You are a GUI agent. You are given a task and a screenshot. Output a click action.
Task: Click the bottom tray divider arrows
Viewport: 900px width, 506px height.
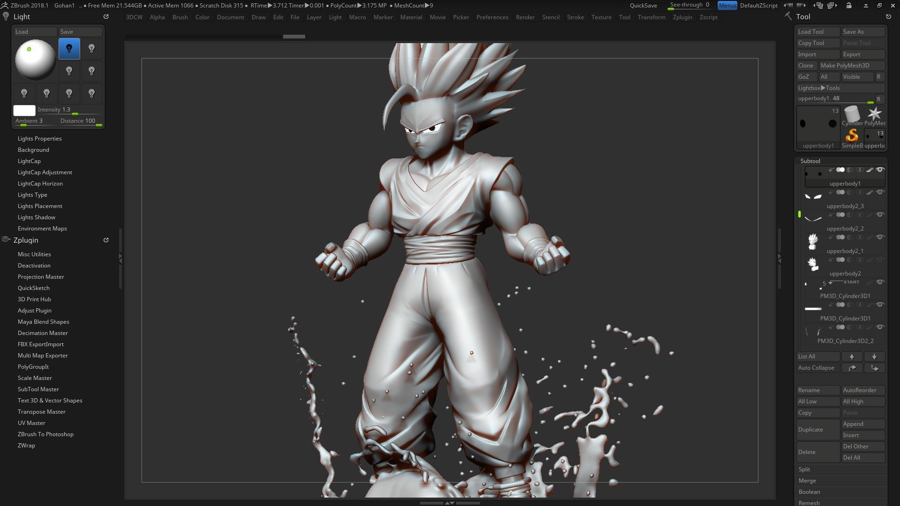tap(449, 503)
